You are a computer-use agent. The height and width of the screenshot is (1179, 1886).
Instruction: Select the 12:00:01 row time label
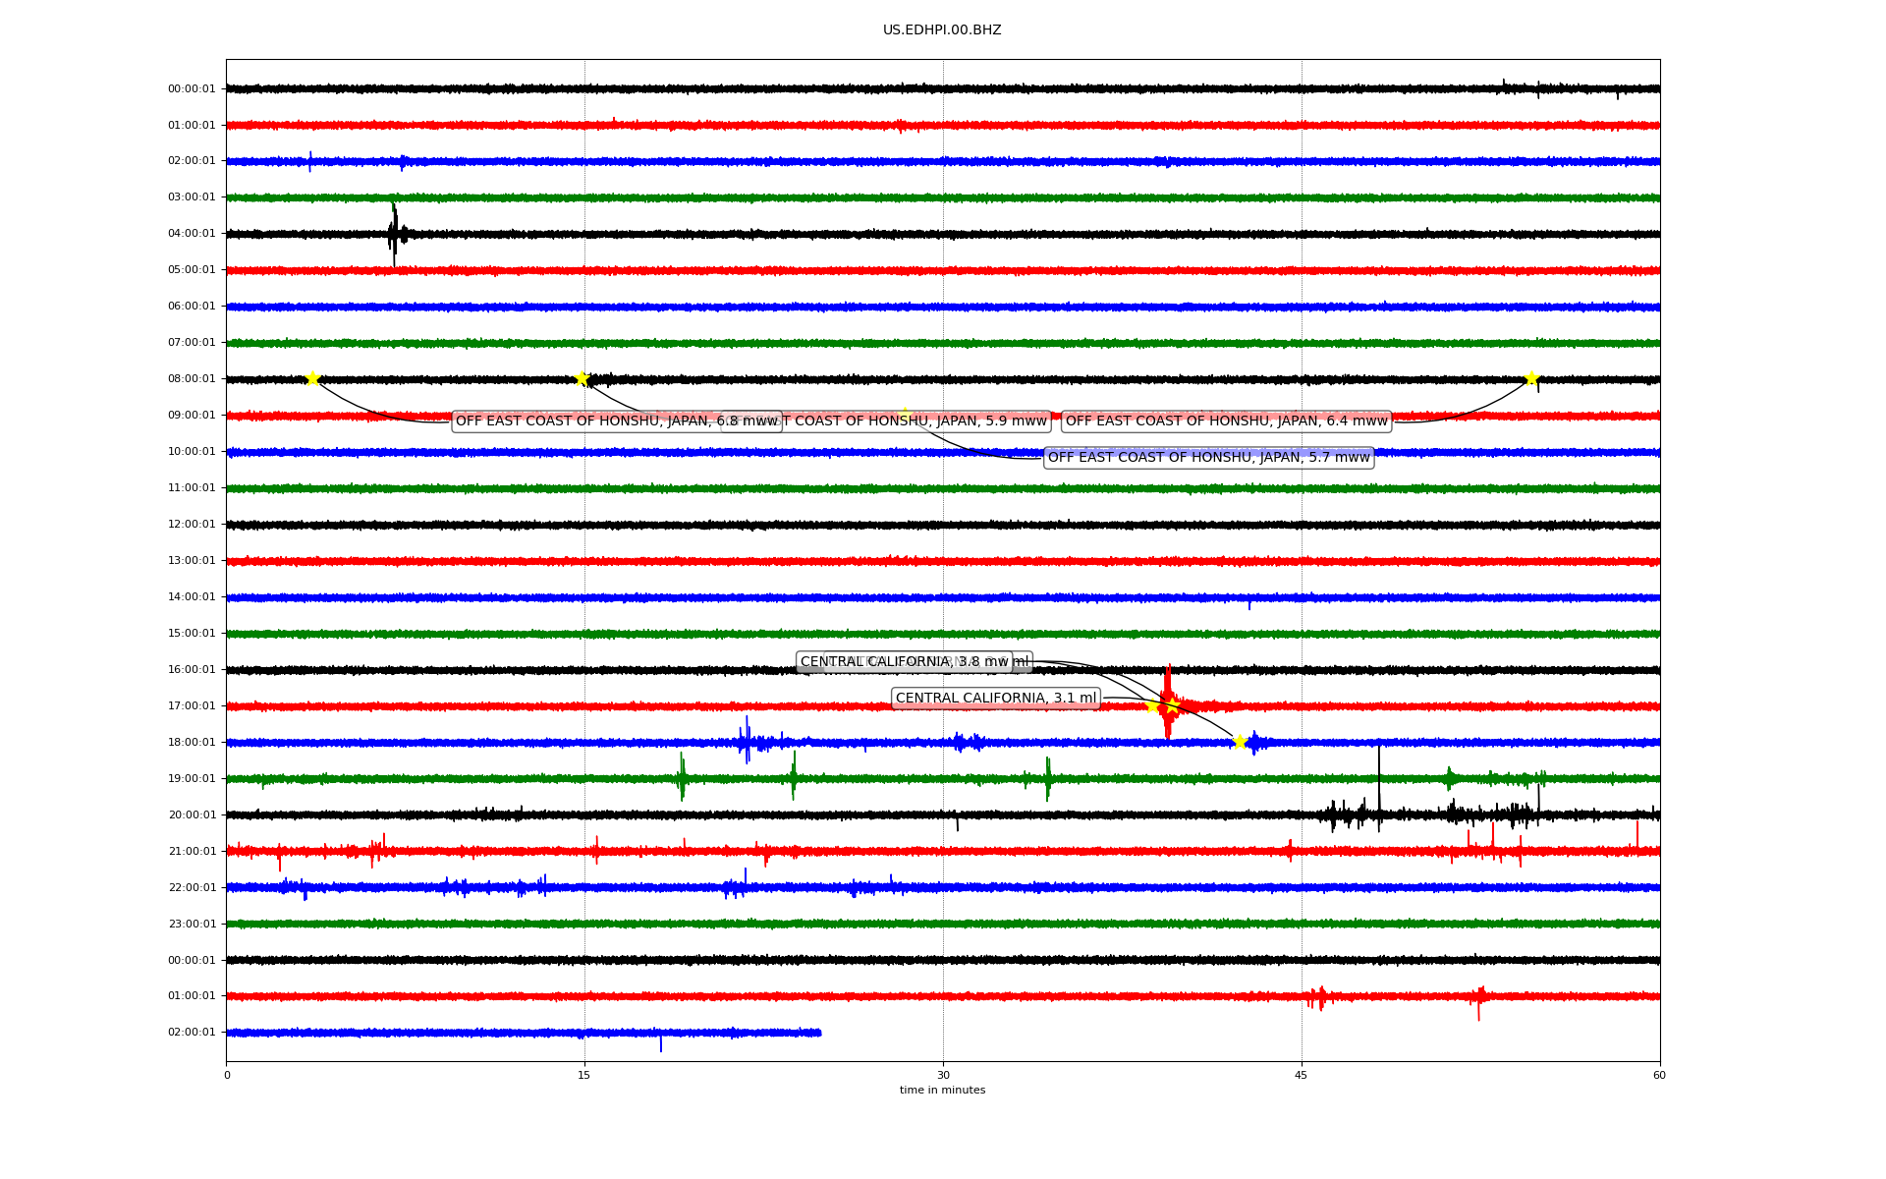click(192, 525)
